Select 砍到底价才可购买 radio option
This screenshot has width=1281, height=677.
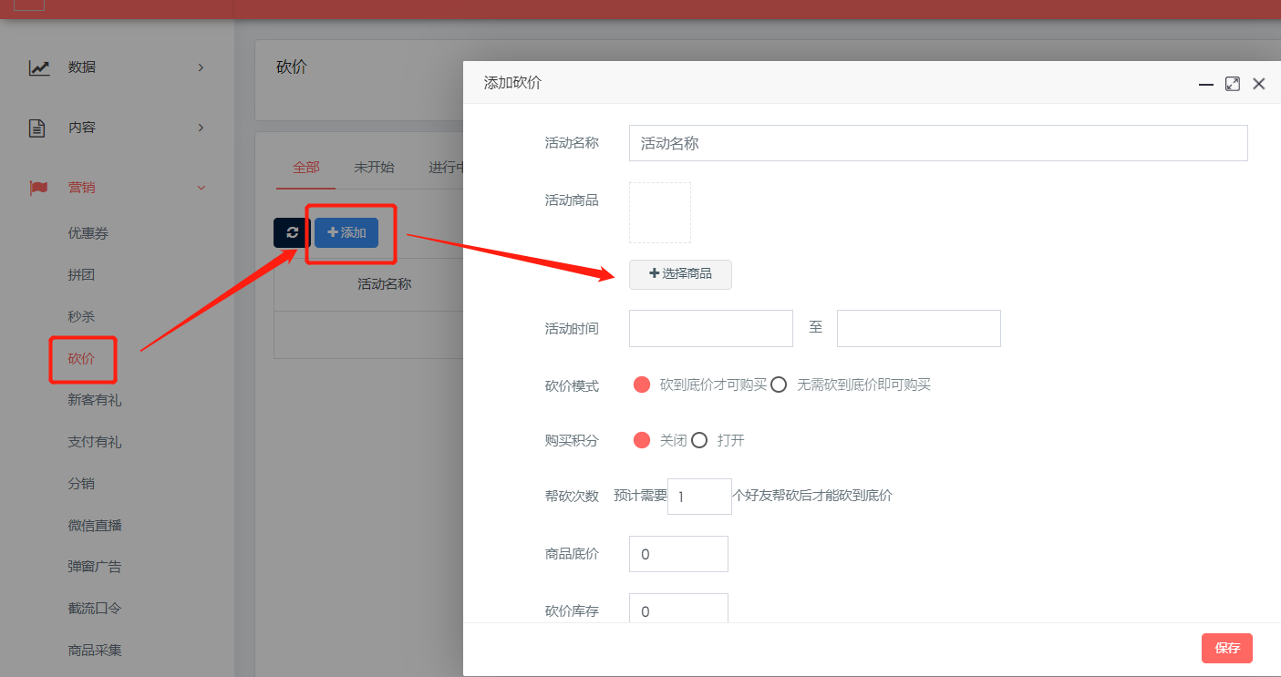coord(642,385)
